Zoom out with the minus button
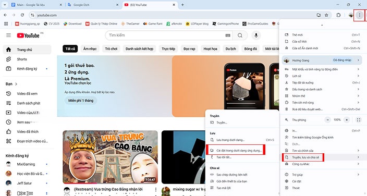Screen dimensions: 367x196 tap(328, 120)
